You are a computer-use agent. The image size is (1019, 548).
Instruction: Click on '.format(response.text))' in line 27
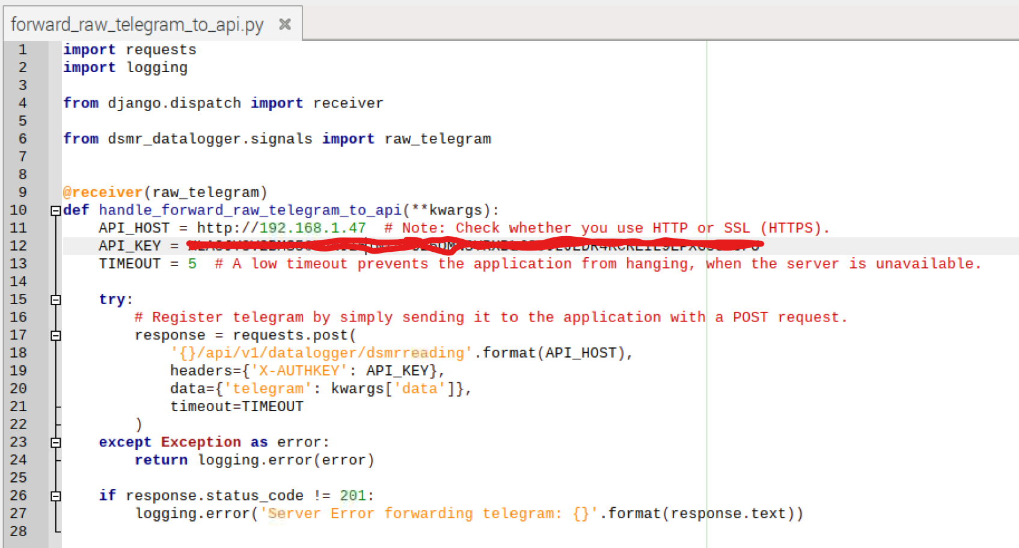[702, 514]
